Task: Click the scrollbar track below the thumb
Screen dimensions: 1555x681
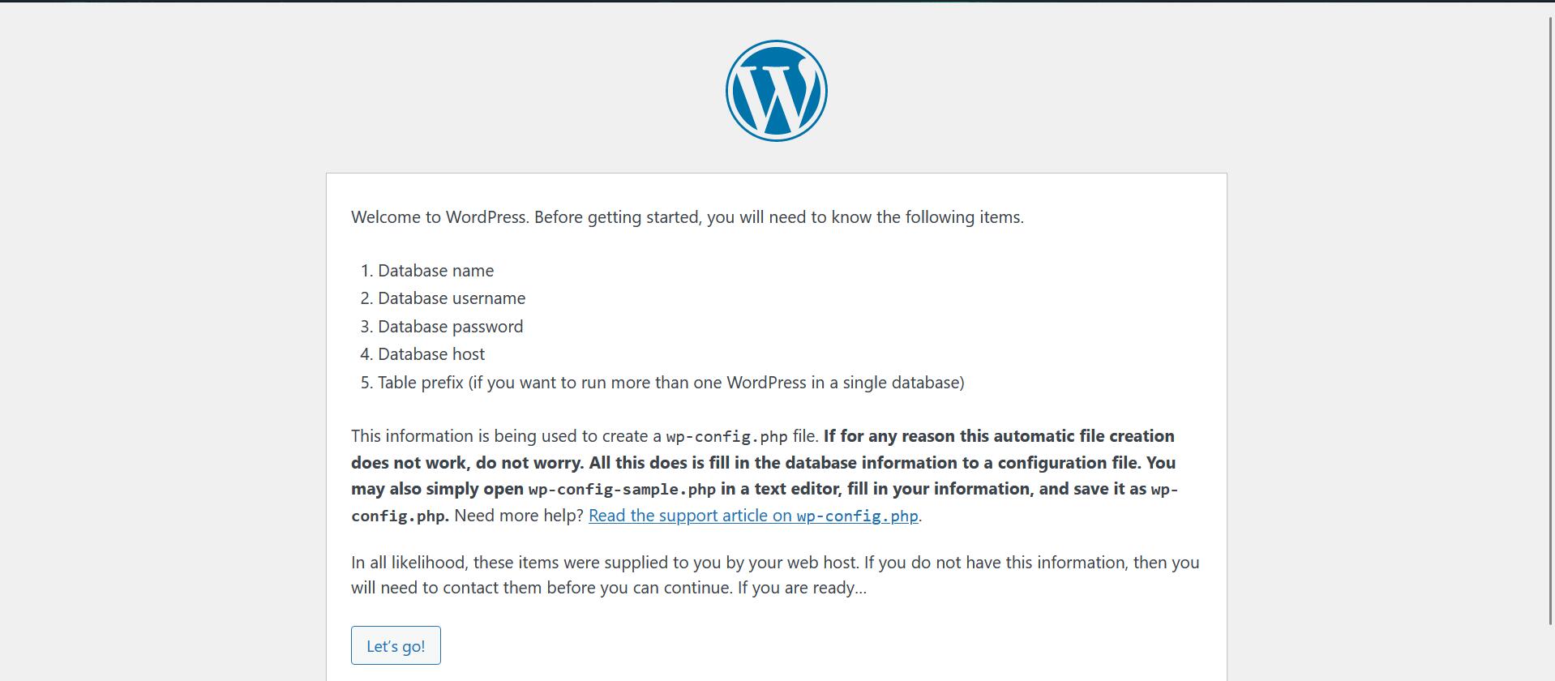Action: click(x=1551, y=653)
